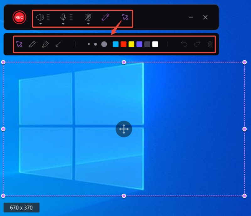The height and width of the screenshot is (216, 251).
Task: Expand the dropdown arrow under the speaker
Action: pos(40,24)
